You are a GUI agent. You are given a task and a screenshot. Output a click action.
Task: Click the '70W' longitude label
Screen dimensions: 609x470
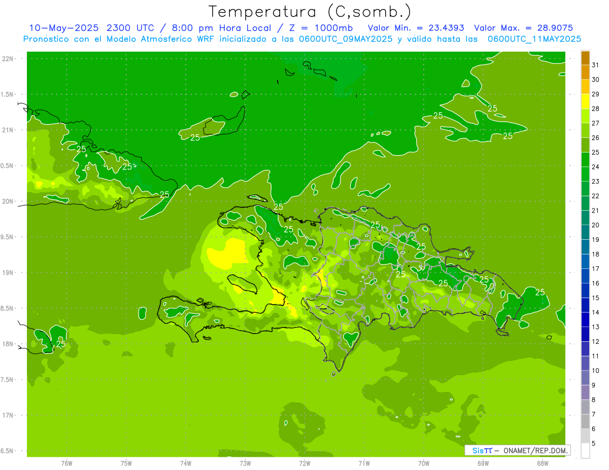pos(424,463)
